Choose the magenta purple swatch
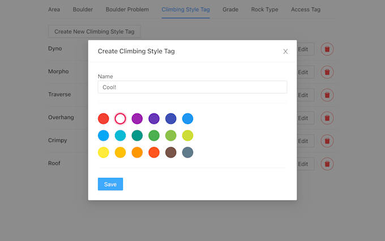The width and height of the screenshot is (385, 241). 137,119
